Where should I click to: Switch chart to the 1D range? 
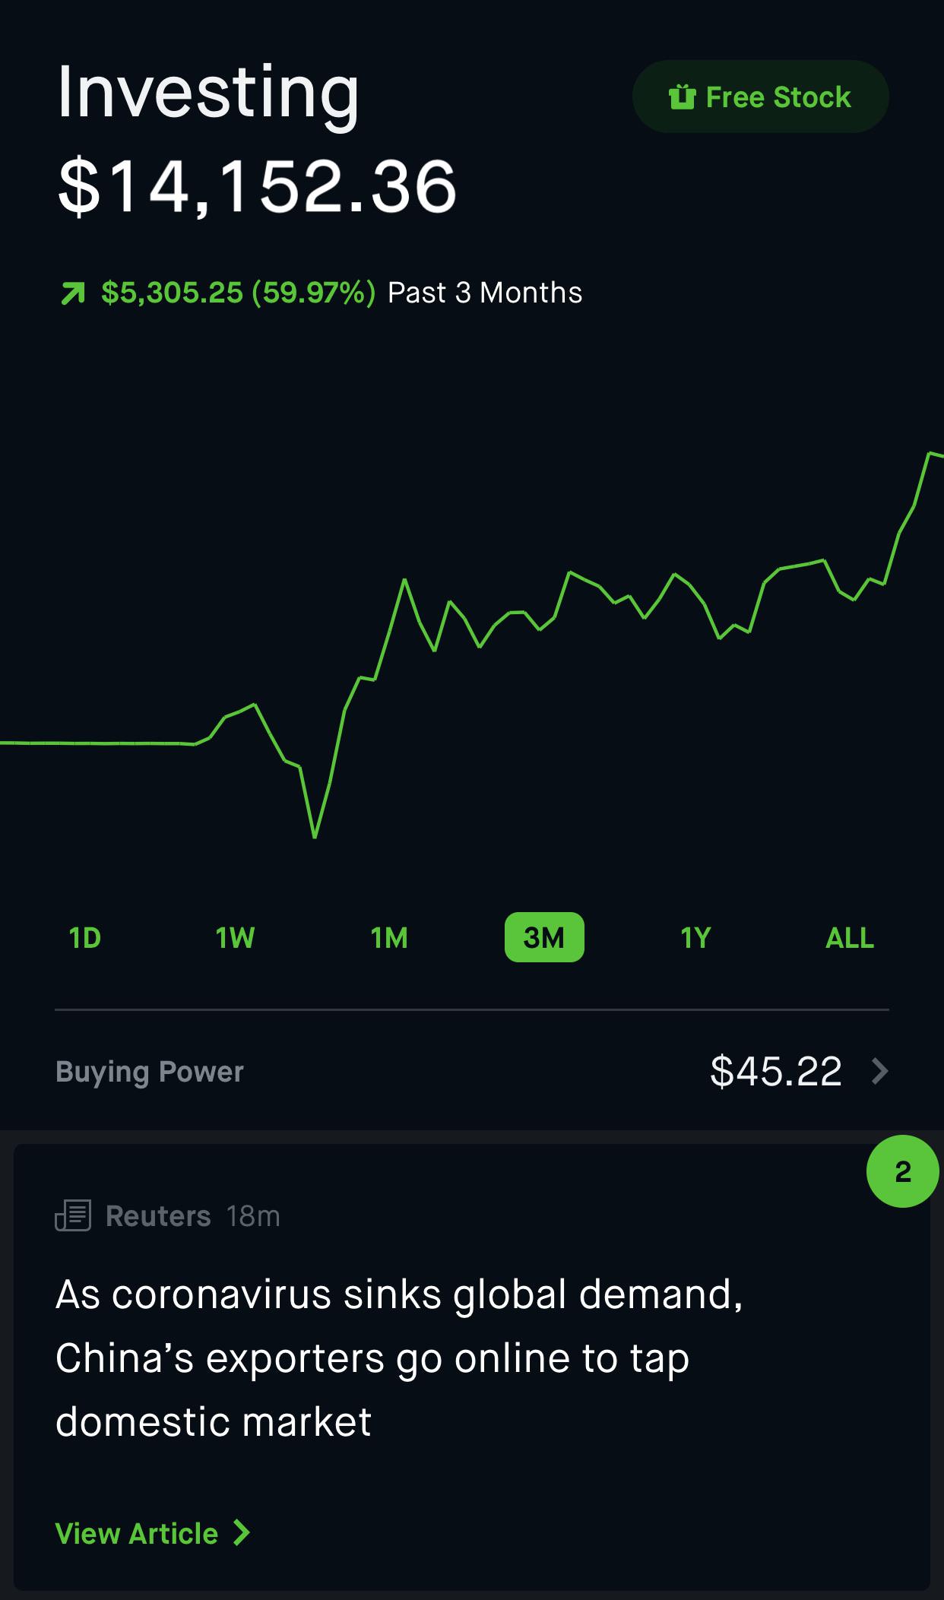[84, 938]
